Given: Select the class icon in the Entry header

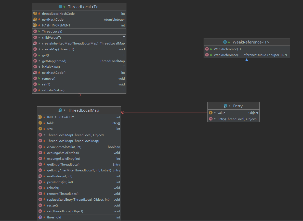Looking at the screenshot, I should pyautogui.click(x=225, y=106).
